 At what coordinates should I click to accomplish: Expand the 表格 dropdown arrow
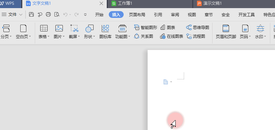(48, 36)
